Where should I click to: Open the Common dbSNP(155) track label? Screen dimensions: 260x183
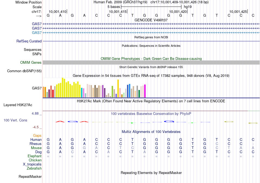[x=24, y=71]
